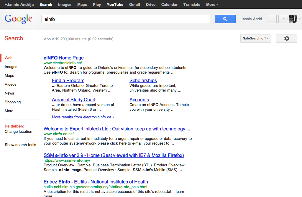Image resolution: width=302 pixels, height=197 pixels.
Task: Click More results from electronicinfo.ca
Action: click(83, 117)
